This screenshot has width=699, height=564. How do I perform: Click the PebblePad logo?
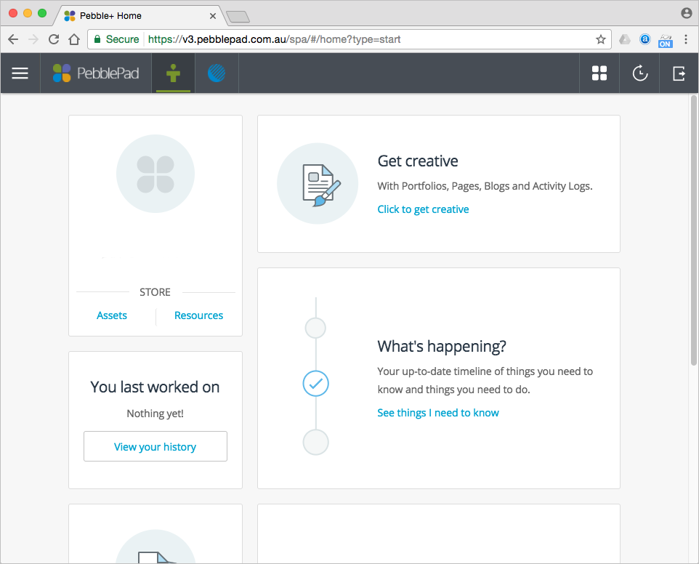pyautogui.click(x=96, y=73)
